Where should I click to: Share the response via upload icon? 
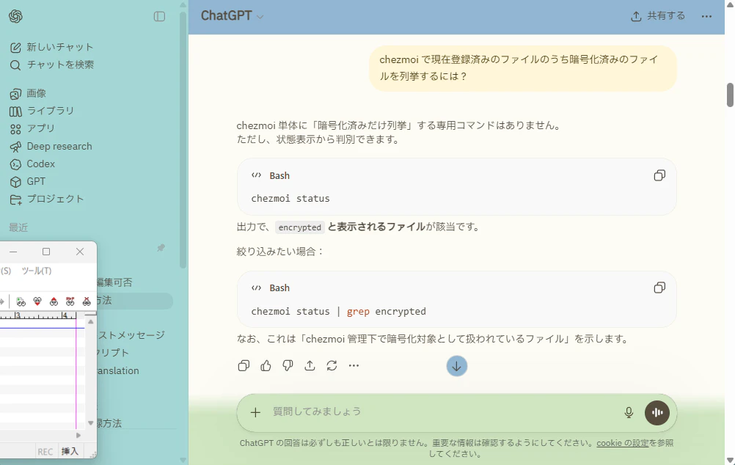click(x=310, y=366)
